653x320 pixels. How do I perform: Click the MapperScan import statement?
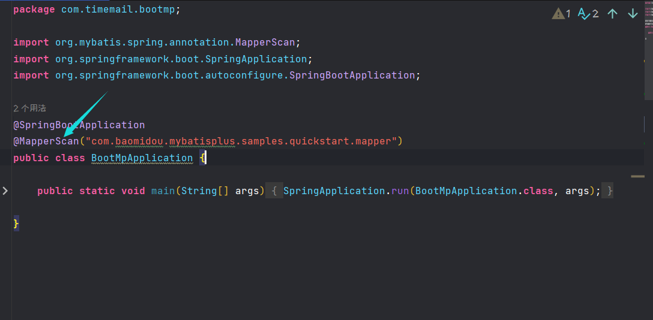click(x=157, y=43)
